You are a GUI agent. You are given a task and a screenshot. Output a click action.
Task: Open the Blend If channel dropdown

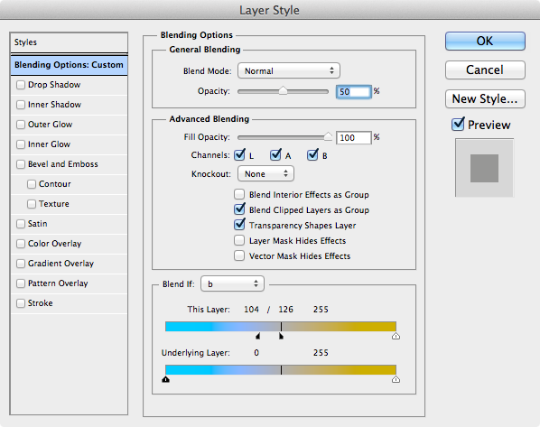coord(232,283)
